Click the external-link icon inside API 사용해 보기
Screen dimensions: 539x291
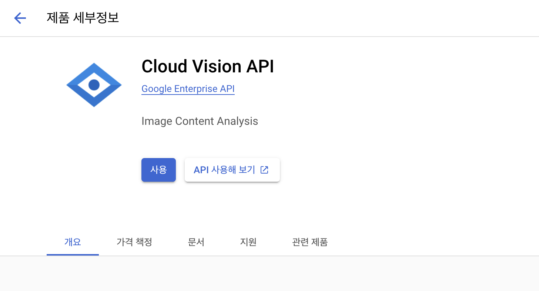pyautogui.click(x=264, y=170)
